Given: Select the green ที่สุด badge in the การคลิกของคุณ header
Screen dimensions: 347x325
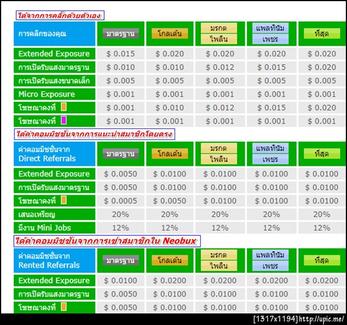Looking at the screenshot, I should tap(322, 34).
